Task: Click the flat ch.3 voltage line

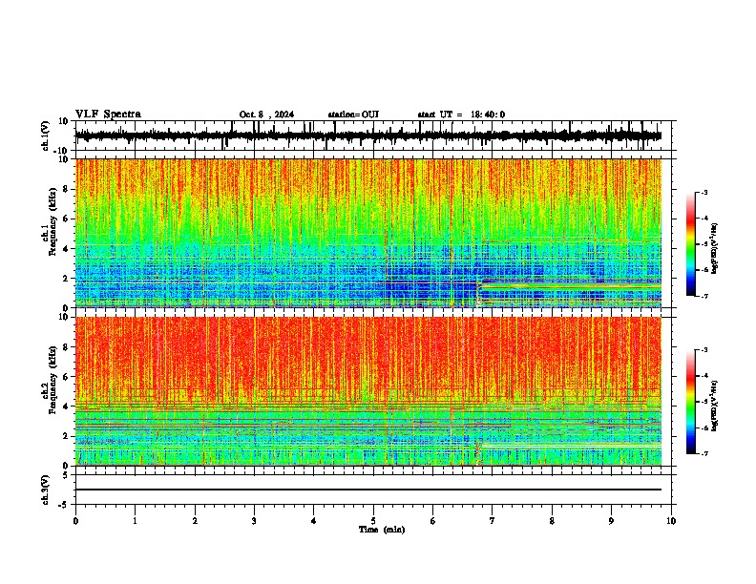Action: (x=368, y=490)
